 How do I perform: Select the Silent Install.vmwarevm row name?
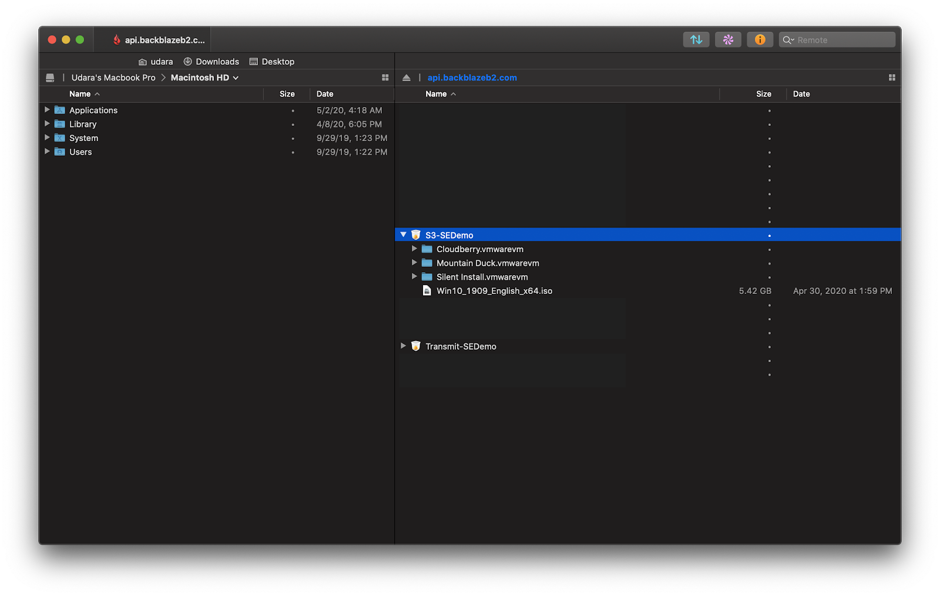pos(482,277)
